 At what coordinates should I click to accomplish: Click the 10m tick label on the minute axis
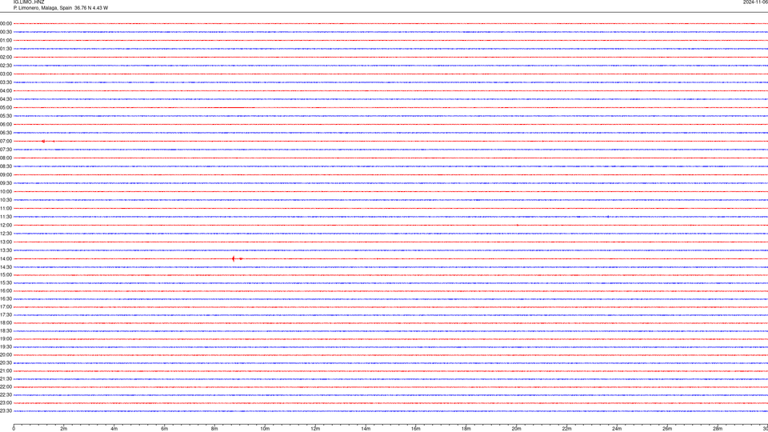[265, 429]
